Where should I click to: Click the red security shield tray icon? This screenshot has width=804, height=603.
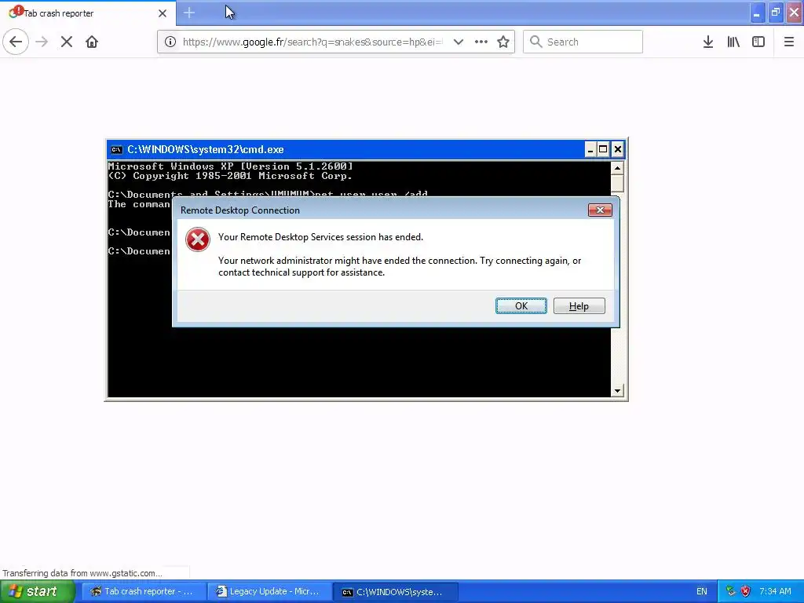[x=745, y=591]
